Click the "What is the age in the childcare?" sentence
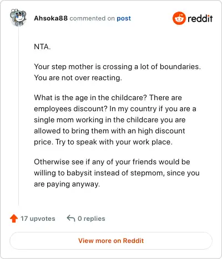Screen dimensions: 222x259 point(90,97)
